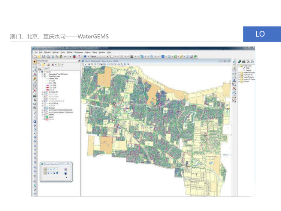Click the green pencil icon in right panel

pyautogui.click(x=239, y=61)
